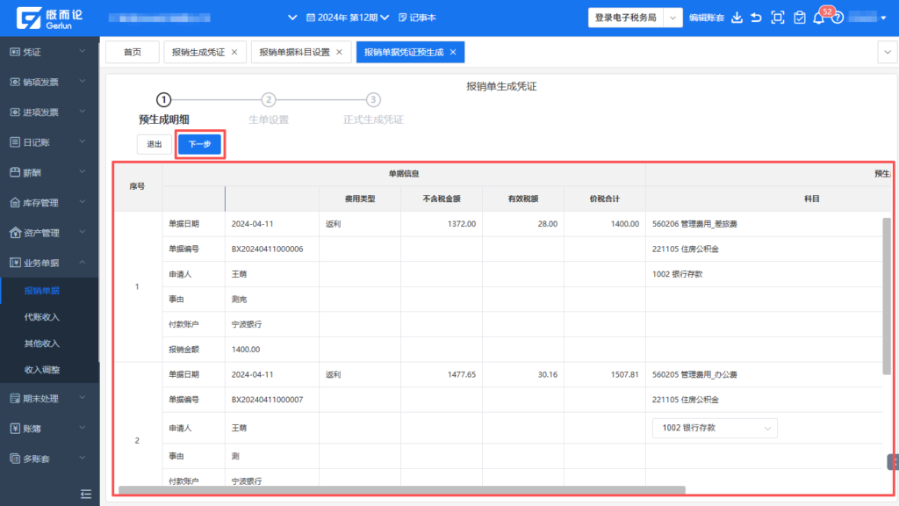
Task: Expand the 登录电子税务局 dropdown arrow
Action: pyautogui.click(x=672, y=18)
